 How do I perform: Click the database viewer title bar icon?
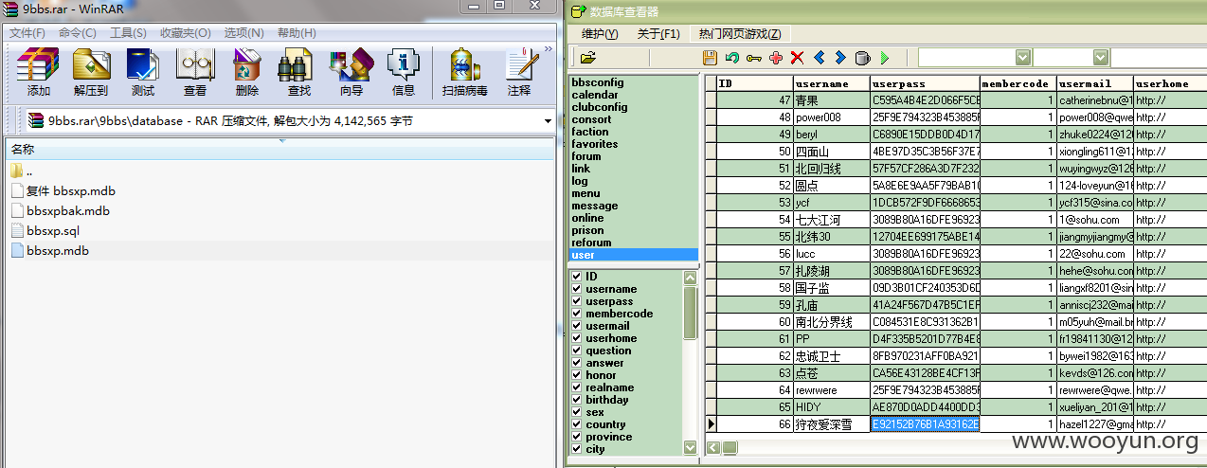pos(579,11)
